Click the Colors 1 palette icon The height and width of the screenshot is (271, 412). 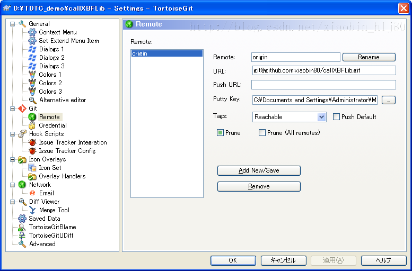pyautogui.click(x=32, y=75)
